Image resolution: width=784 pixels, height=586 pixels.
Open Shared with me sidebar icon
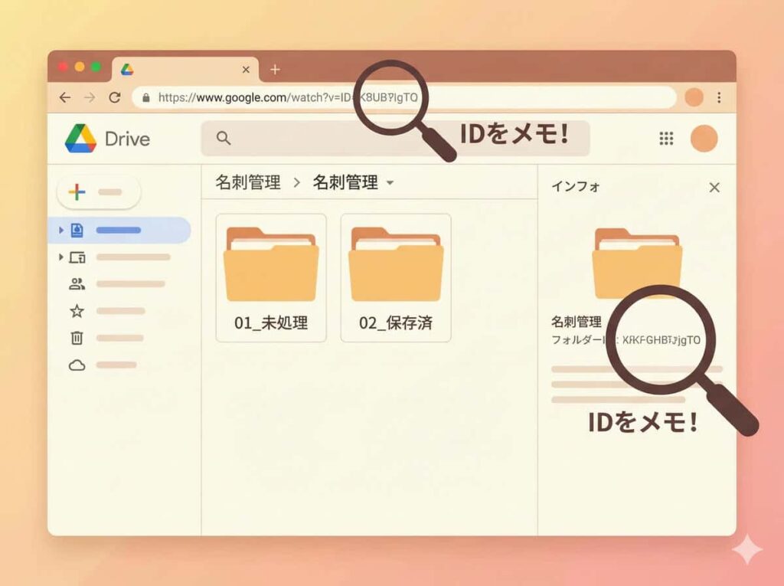tap(77, 284)
